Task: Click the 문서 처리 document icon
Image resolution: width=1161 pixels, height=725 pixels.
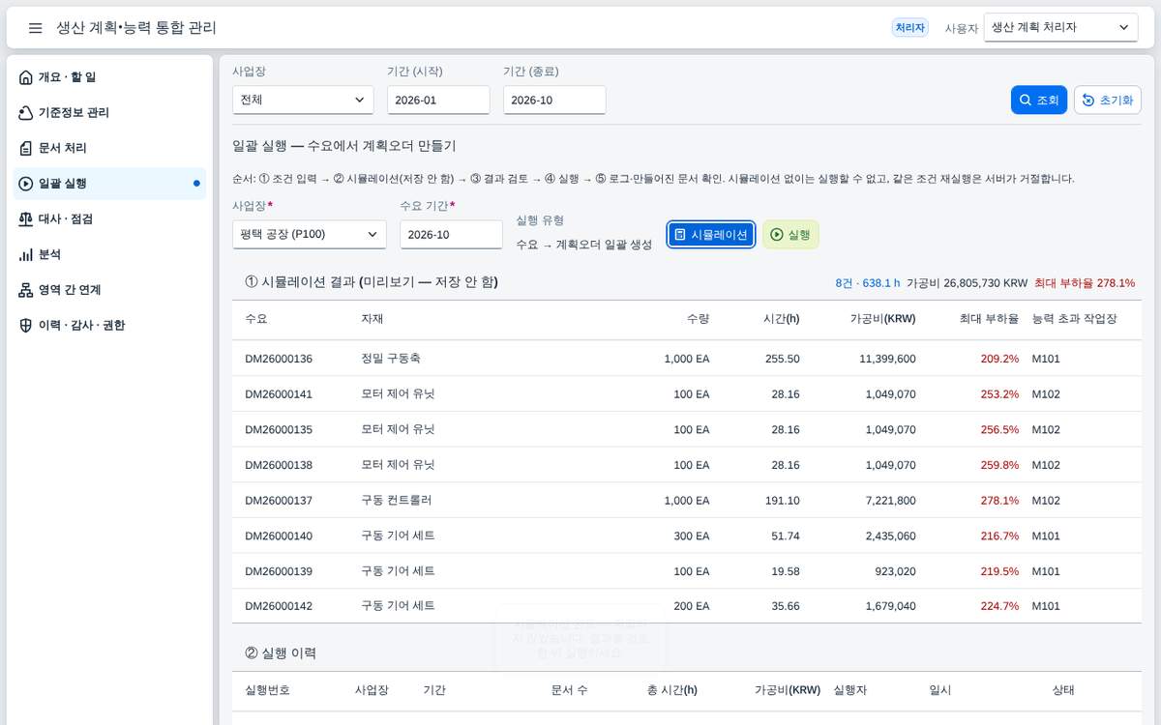Action: pos(26,148)
